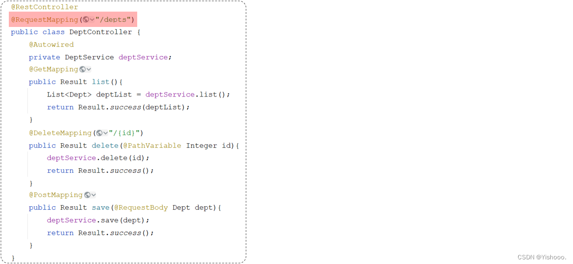Click the list method name
Screen dimensions: 573x264
coord(100,82)
